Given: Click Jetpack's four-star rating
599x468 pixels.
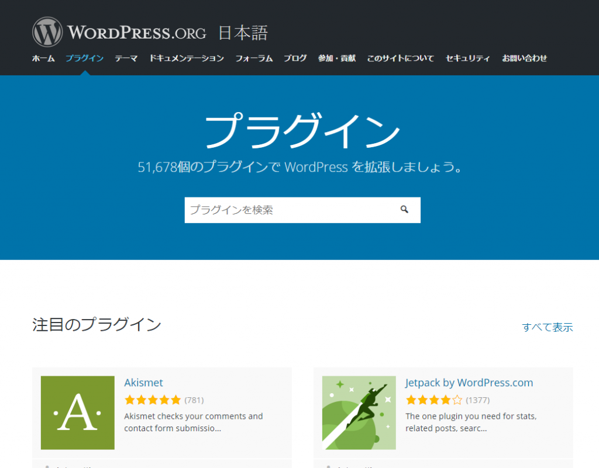Looking at the screenshot, I should pos(434,400).
